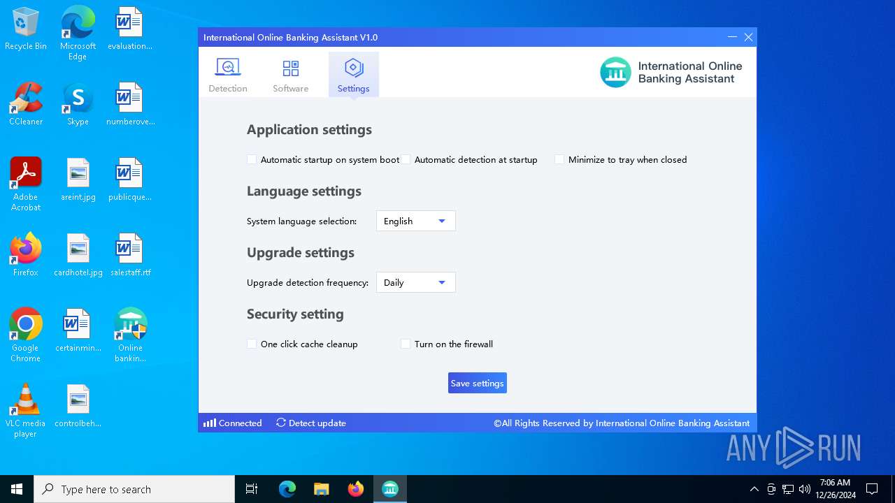Select Microsoft Edge desktop shortcut
Image resolution: width=895 pixels, height=503 pixels.
coord(78,33)
